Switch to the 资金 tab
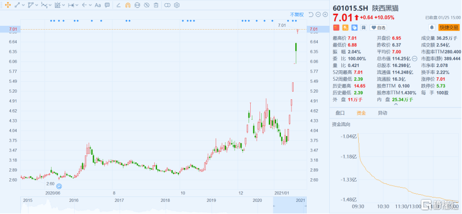Screen dimensions: 462x214 (361, 113)
